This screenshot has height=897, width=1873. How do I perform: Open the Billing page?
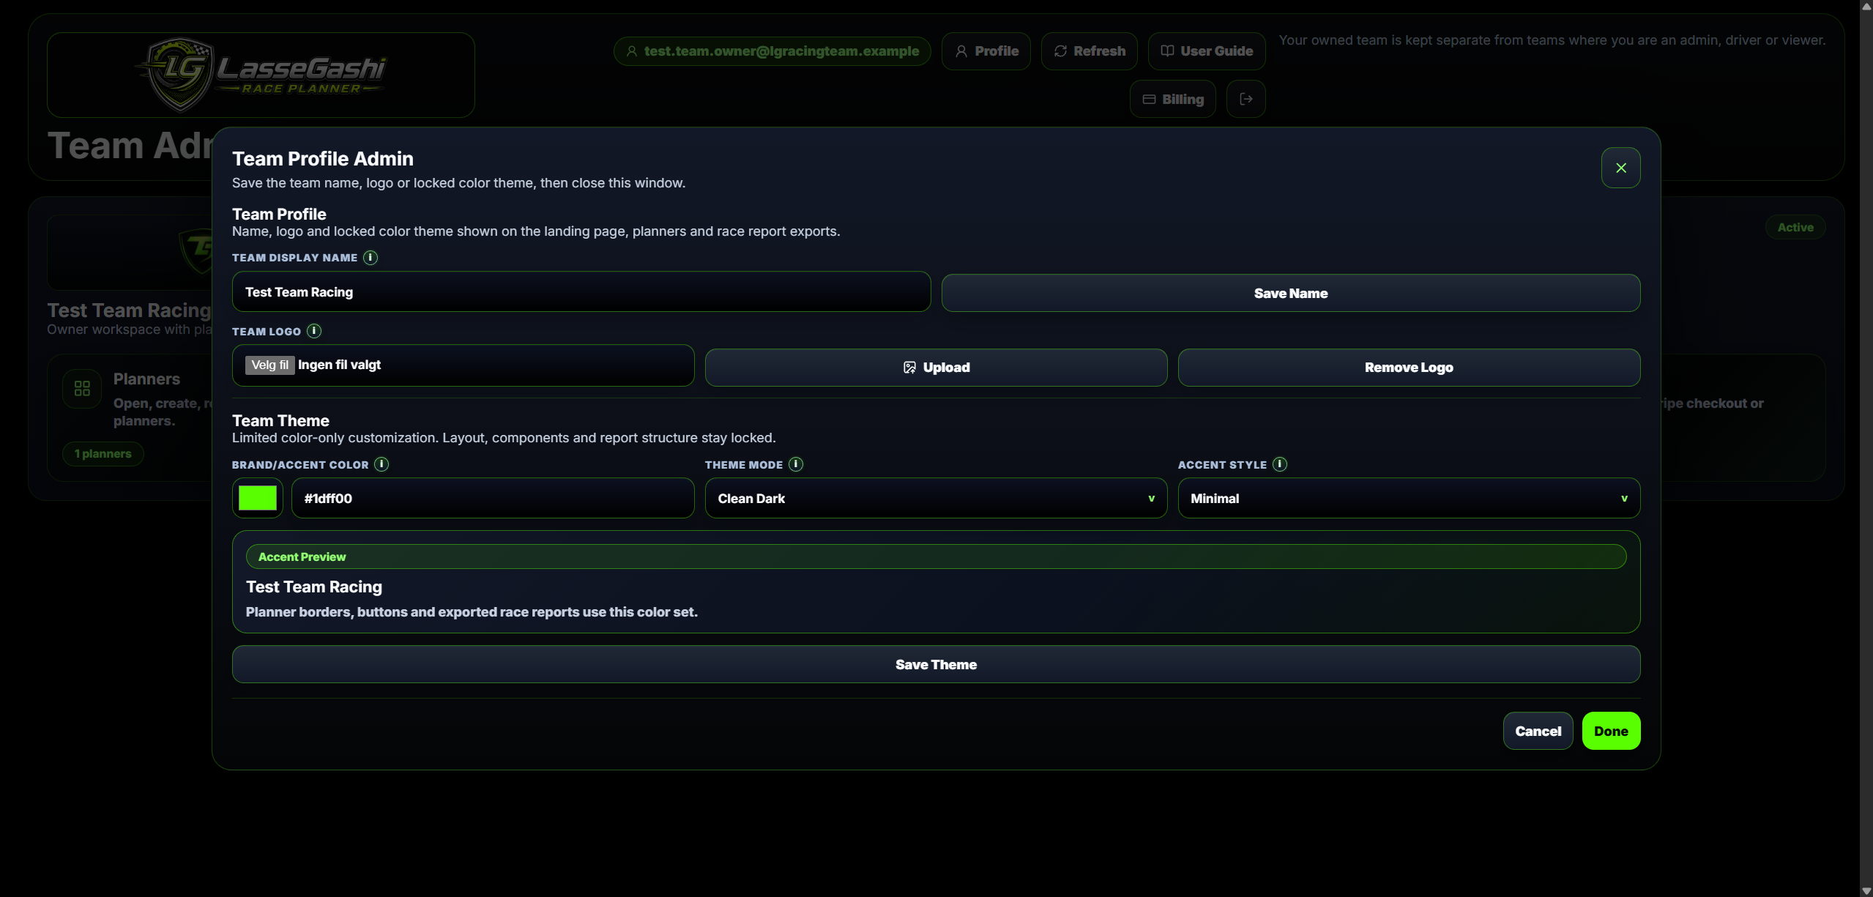[x=1173, y=99]
